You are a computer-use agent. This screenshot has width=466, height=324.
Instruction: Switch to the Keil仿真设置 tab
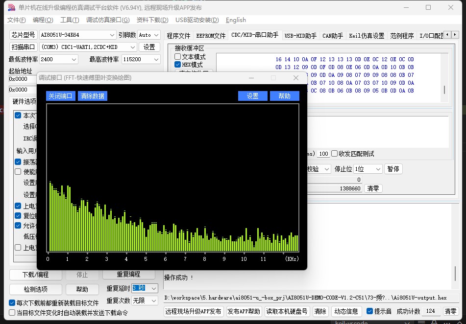click(x=367, y=36)
